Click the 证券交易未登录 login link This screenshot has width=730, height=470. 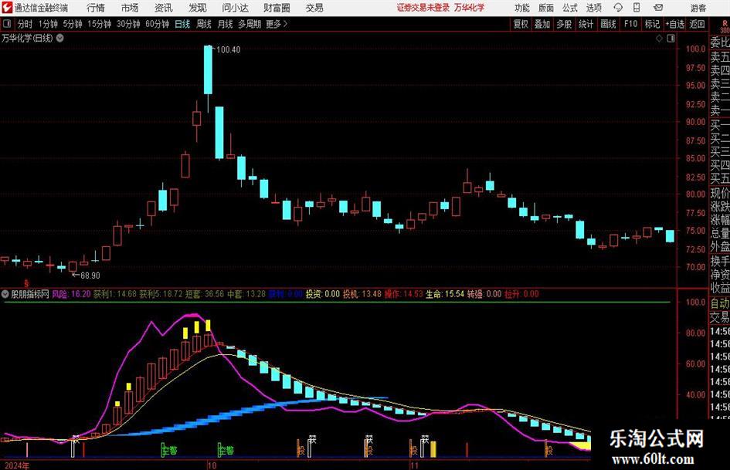point(423,8)
